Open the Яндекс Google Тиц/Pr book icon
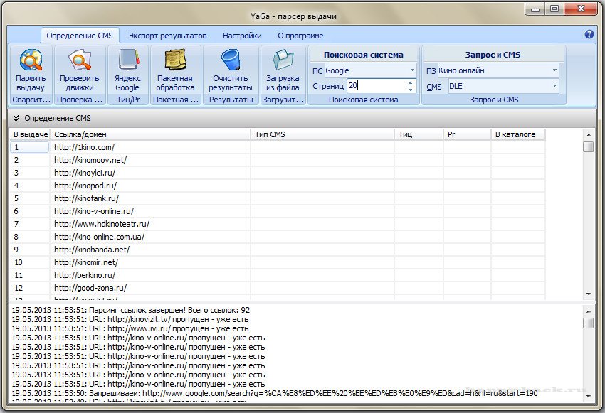Image resolution: width=605 pixels, height=413 pixels. 128,60
